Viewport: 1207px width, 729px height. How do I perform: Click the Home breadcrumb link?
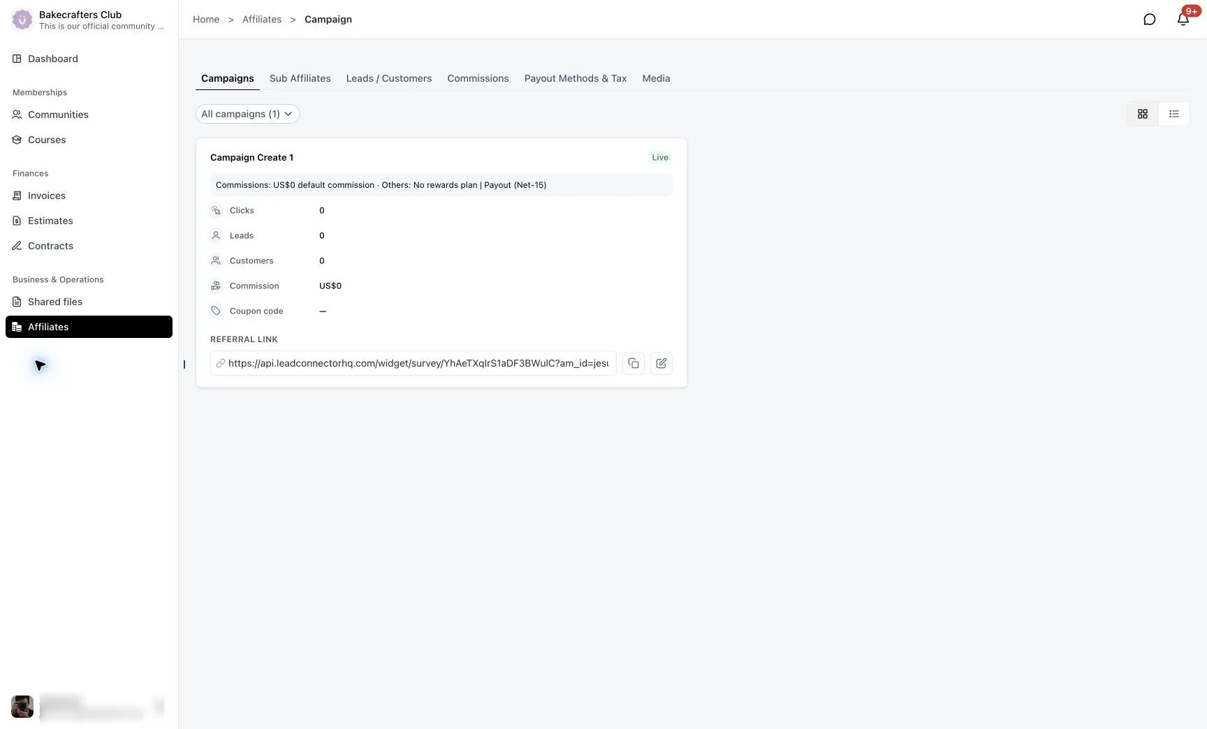(206, 20)
